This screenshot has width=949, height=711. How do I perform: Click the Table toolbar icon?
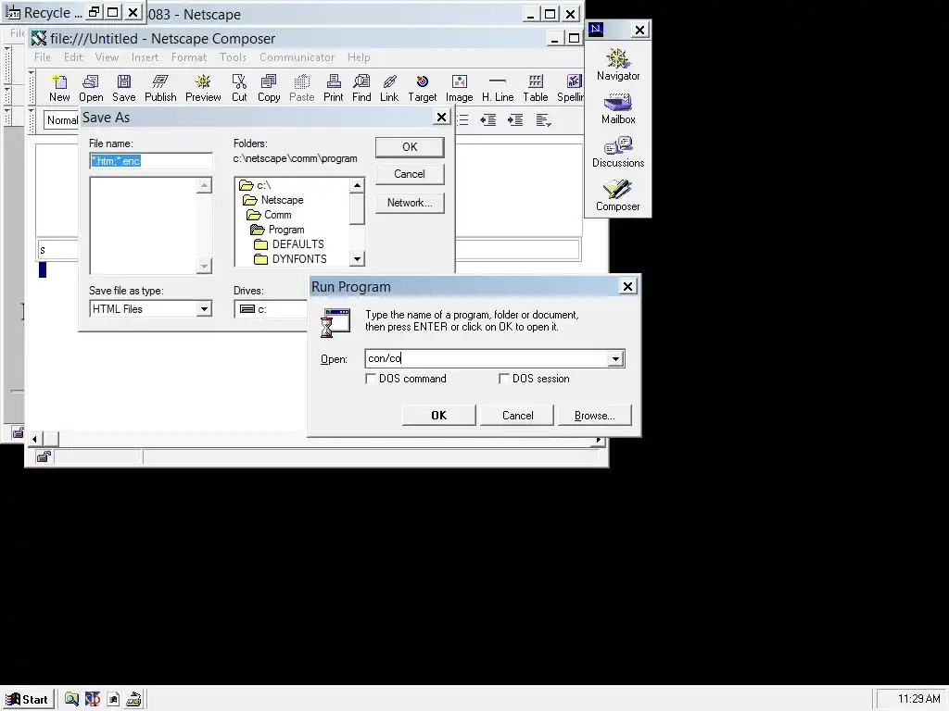click(535, 88)
